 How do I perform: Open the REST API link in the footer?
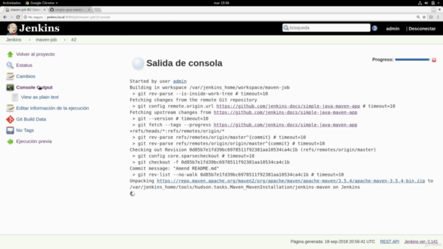coord(389,241)
